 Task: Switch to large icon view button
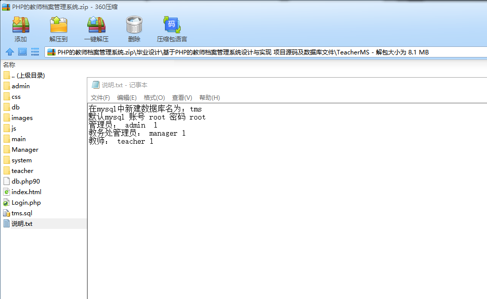[x=22, y=52]
